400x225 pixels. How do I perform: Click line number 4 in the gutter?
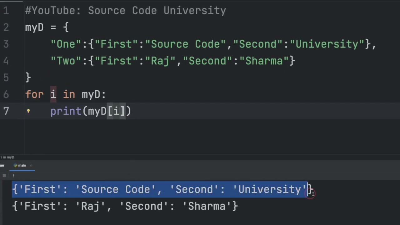pos(6,61)
